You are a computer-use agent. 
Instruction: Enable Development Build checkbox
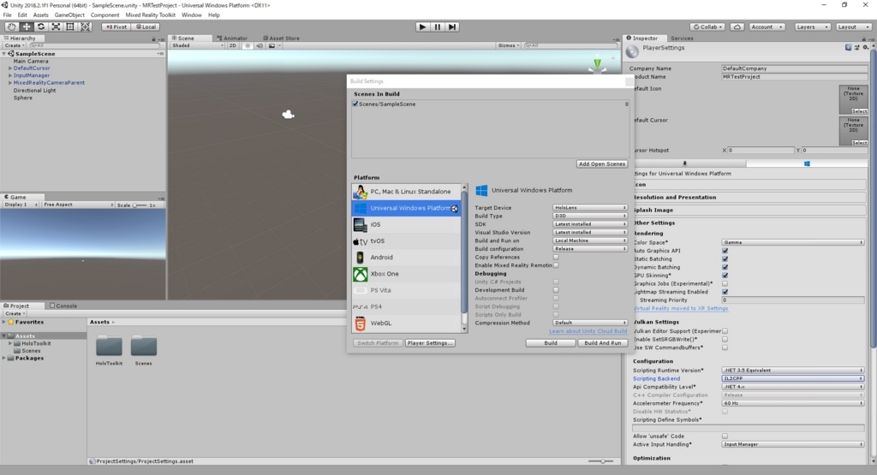click(x=556, y=290)
